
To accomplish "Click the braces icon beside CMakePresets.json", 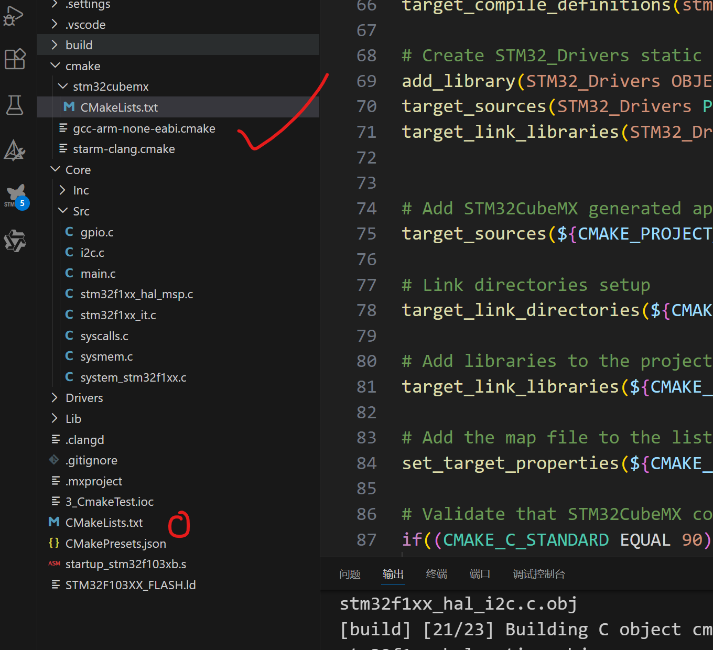I will tap(54, 543).
